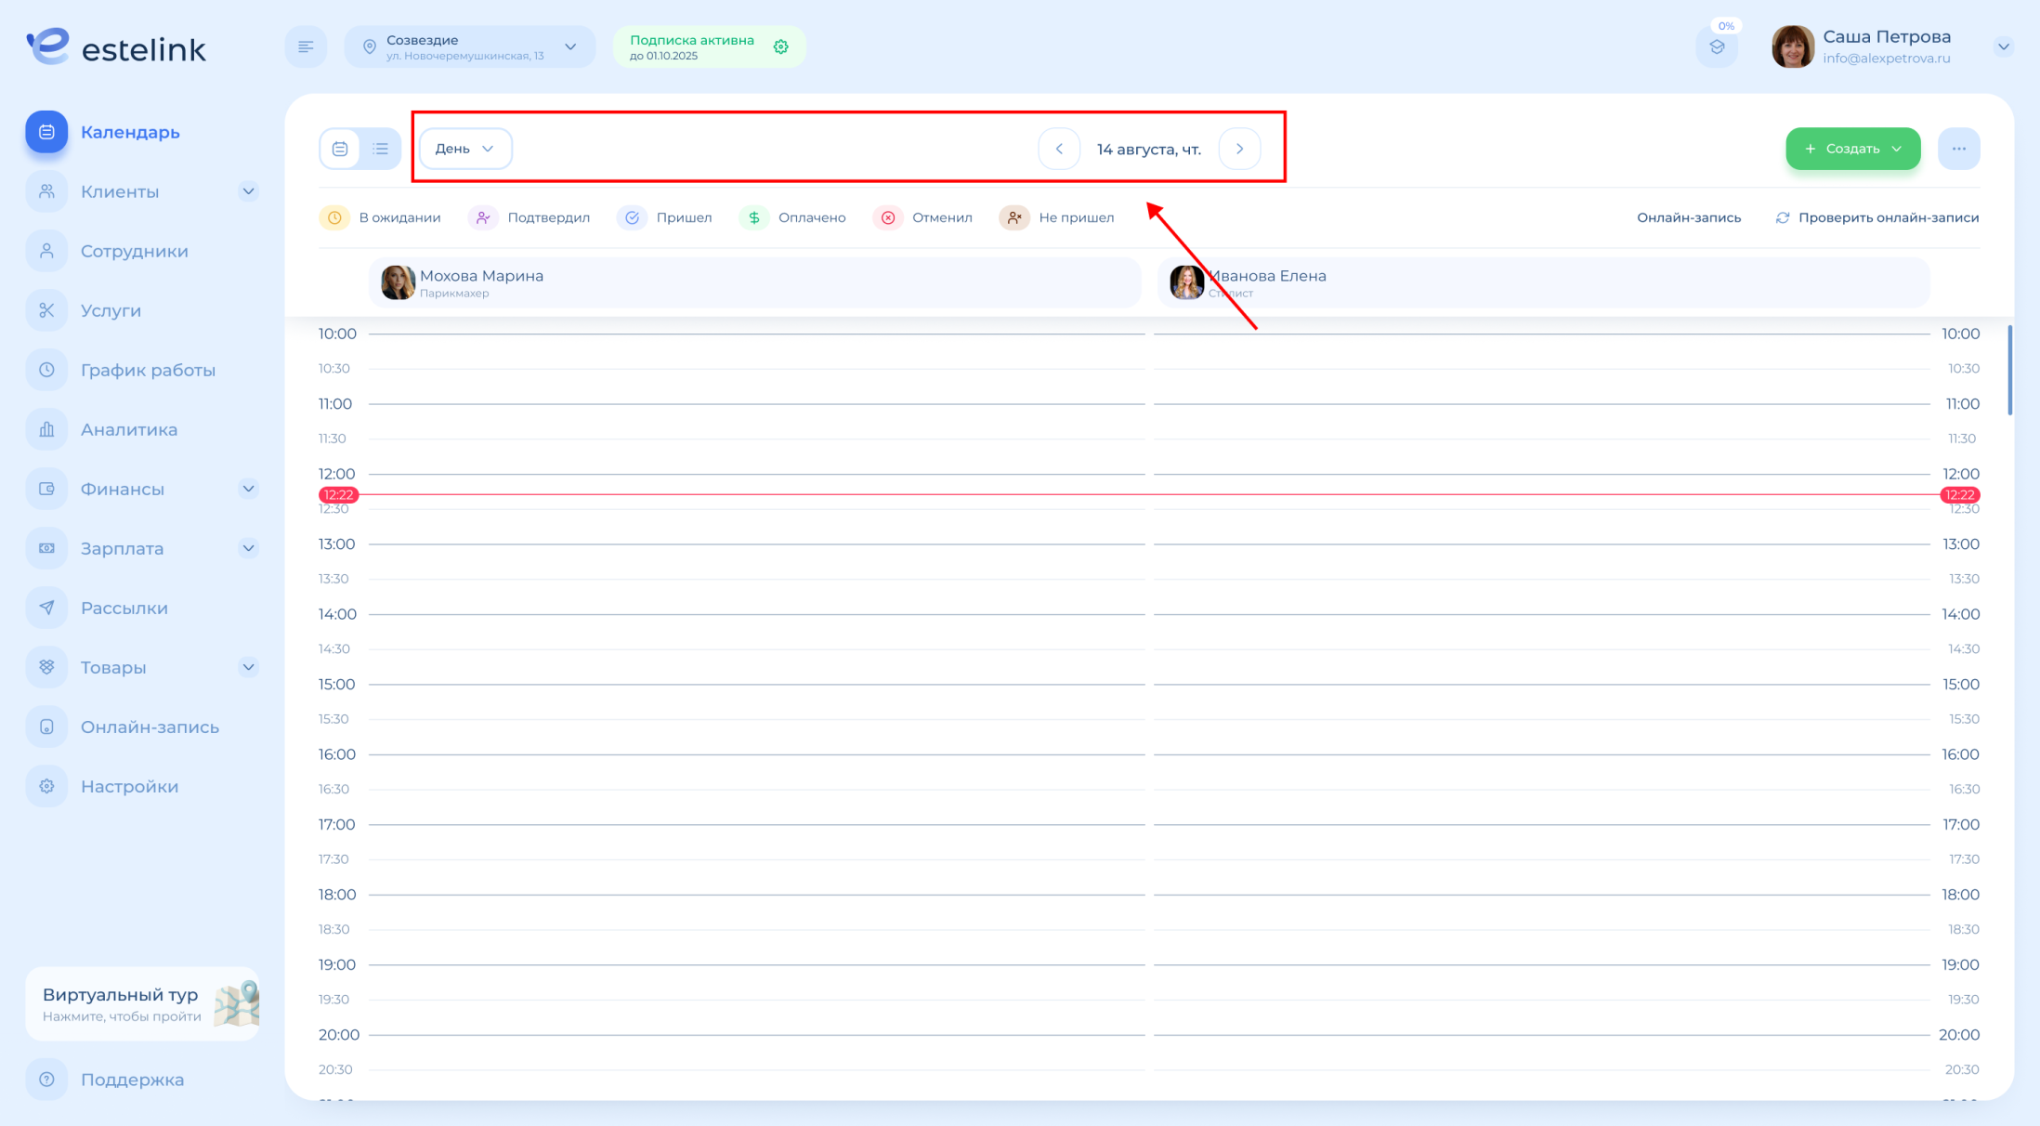
Task: Open Настройки in sidebar
Action: point(129,786)
